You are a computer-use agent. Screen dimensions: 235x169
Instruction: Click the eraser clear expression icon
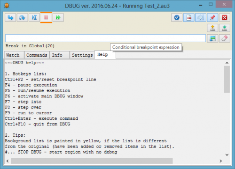[x=225, y=38]
